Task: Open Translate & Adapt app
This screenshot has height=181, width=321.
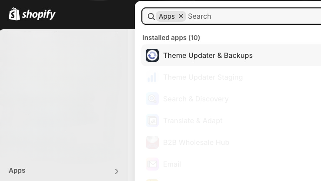Action: [x=231, y=121]
